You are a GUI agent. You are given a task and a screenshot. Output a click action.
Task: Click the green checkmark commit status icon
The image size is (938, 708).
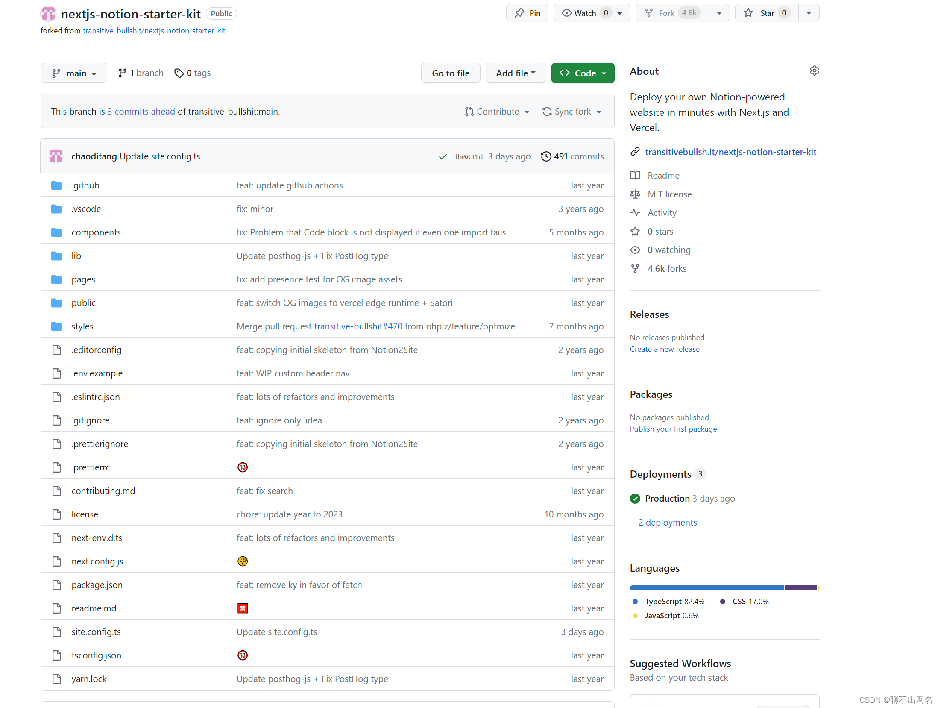click(x=443, y=157)
